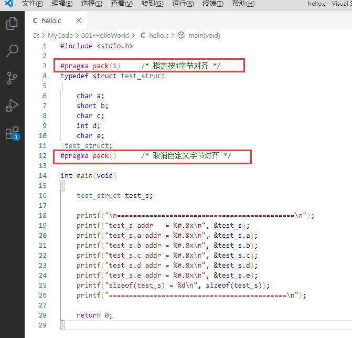
Task: Click the VS Code logo icon
Action: coord(9,4)
